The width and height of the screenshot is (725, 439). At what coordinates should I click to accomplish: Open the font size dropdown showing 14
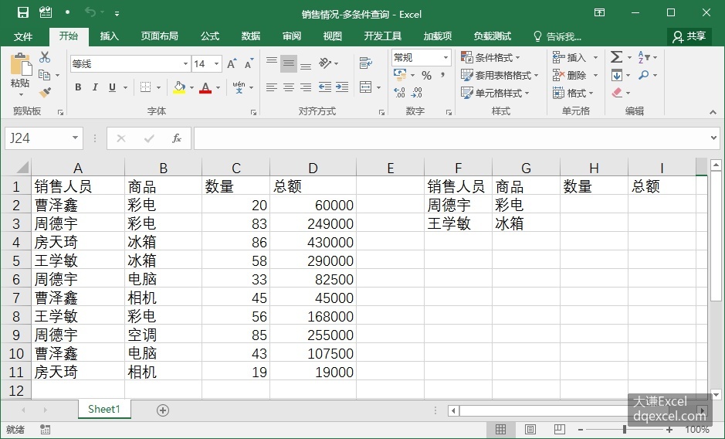[x=216, y=64]
